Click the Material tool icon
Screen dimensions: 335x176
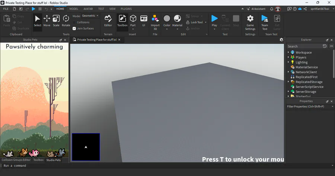tap(177, 19)
